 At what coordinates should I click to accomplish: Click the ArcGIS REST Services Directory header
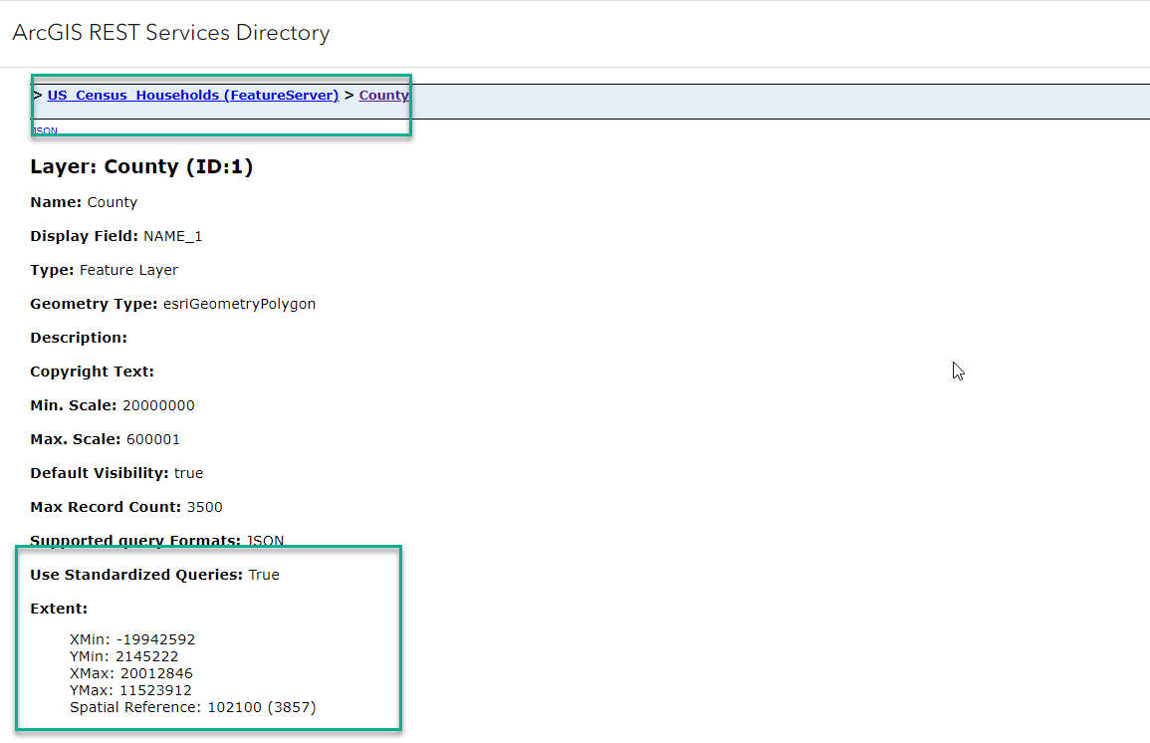pyautogui.click(x=170, y=33)
